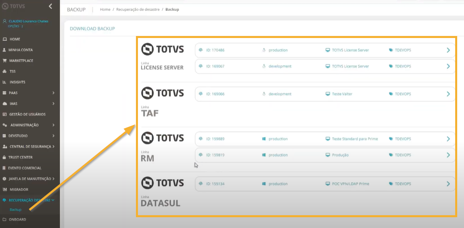Open backup ID 170486 via right chevron

pos(448,50)
